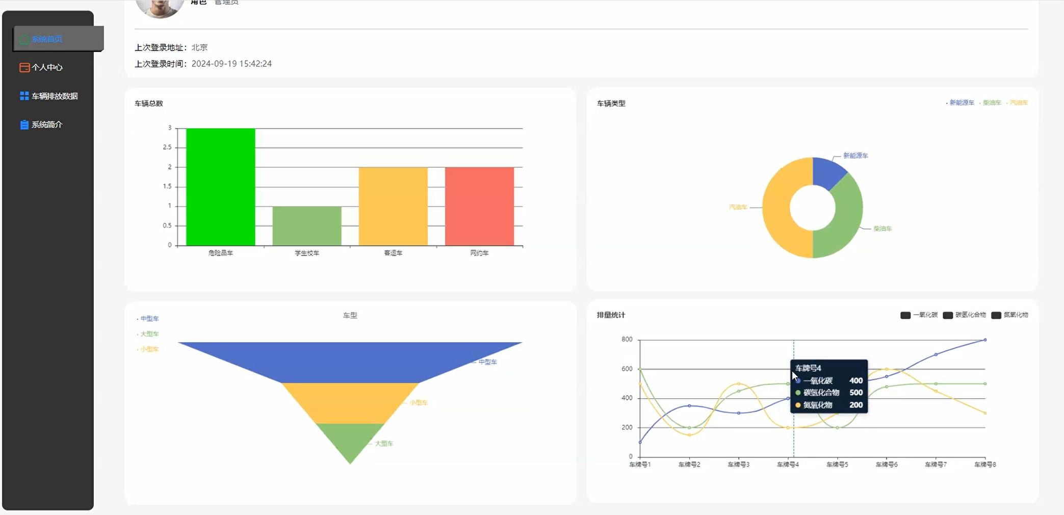Click the 客运车 axis label
Screen dimensions: 1064x515
(x=393, y=253)
